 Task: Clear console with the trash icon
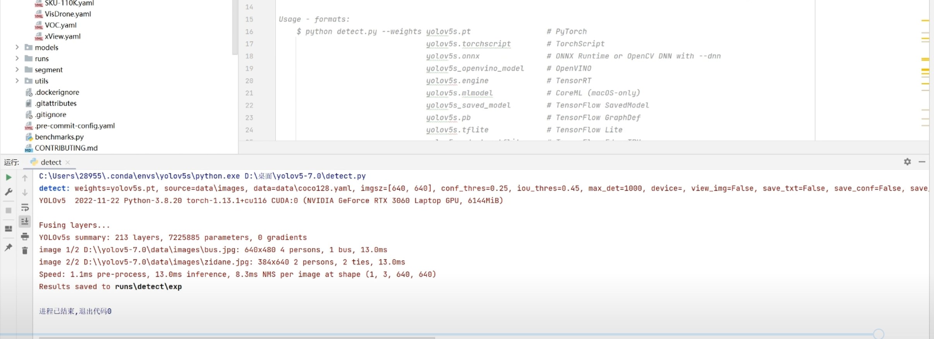25,251
